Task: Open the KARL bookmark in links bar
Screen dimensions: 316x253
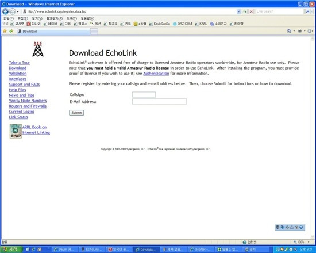Action: click(x=201, y=24)
